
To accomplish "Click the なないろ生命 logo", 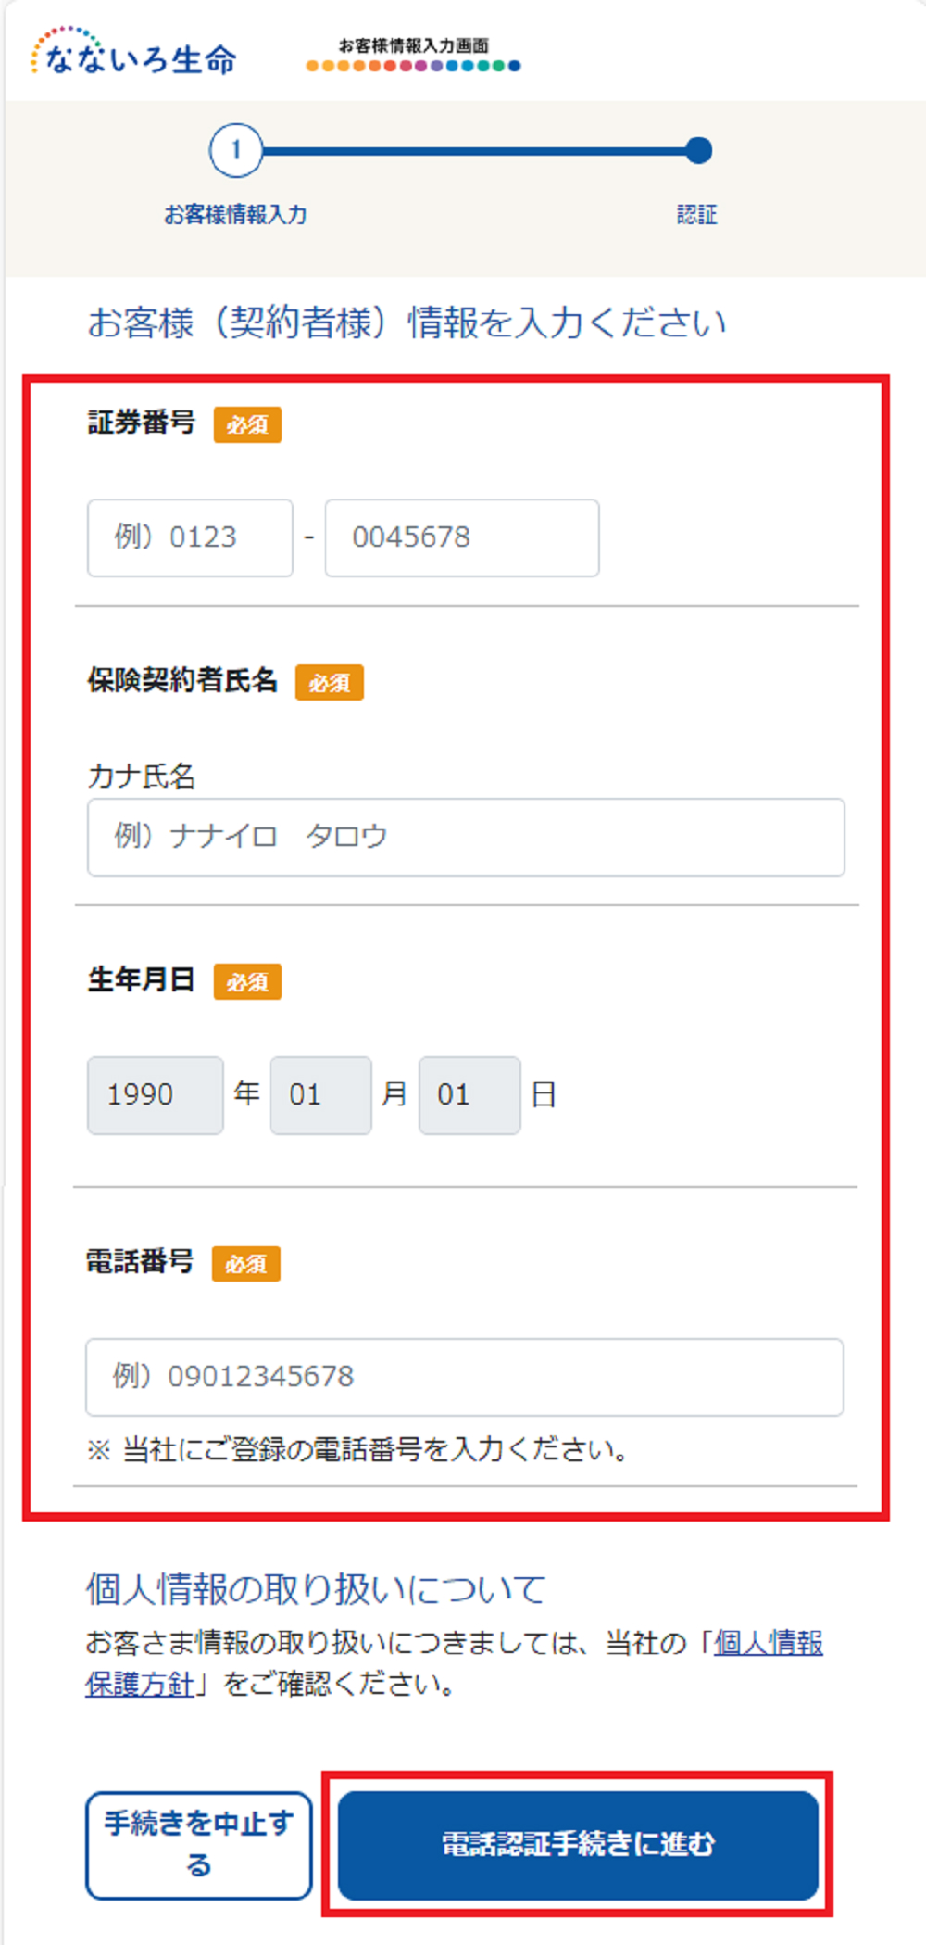I will [134, 52].
